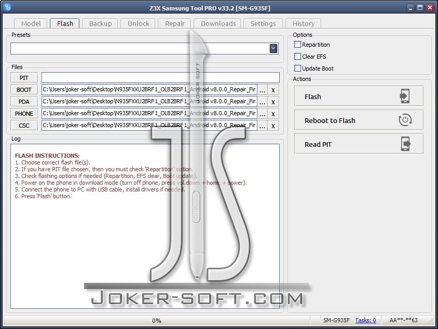The height and width of the screenshot is (329, 438).
Task: Open the Settings tab
Action: tap(263, 23)
